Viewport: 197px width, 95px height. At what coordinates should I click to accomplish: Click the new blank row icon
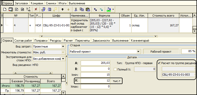point(5,9)
